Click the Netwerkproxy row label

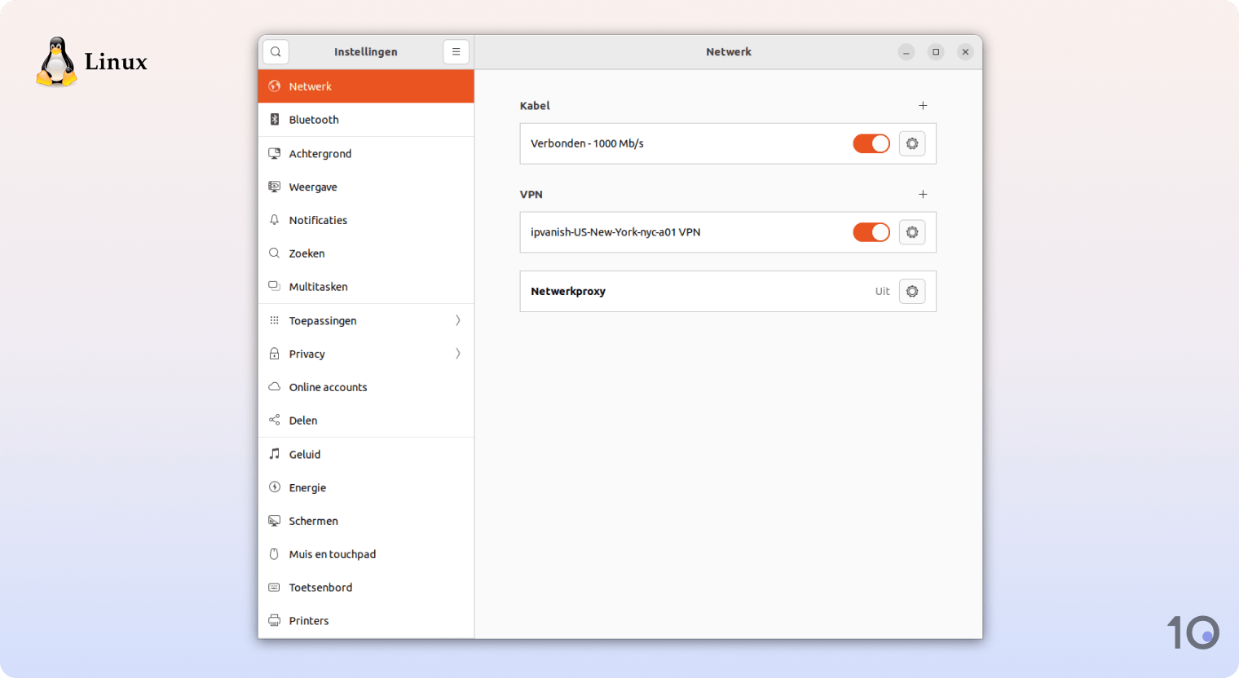click(x=568, y=291)
